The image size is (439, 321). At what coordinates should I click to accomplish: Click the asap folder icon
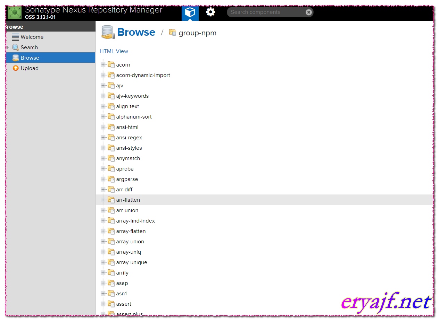pos(111,283)
